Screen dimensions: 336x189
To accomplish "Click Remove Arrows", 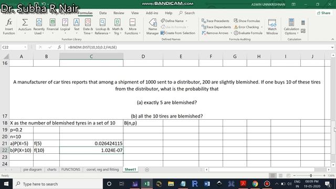I will 215,33.
